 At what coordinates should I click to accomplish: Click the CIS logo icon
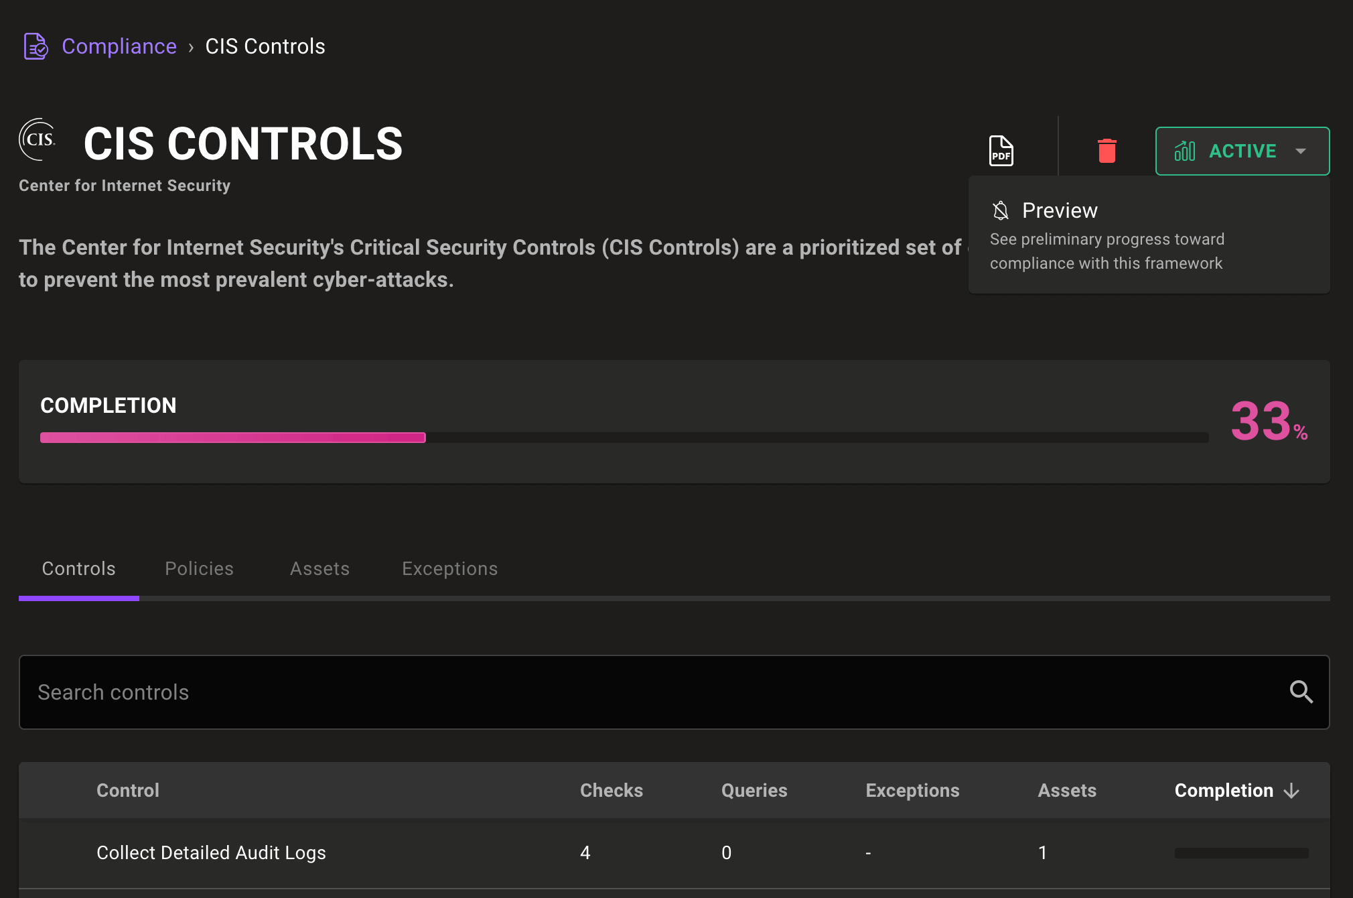pyautogui.click(x=38, y=139)
